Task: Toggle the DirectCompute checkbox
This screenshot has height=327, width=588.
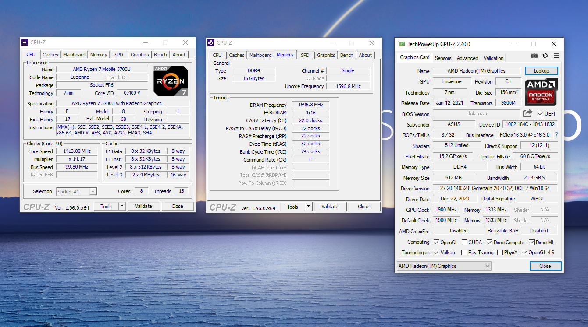Action: (489, 243)
